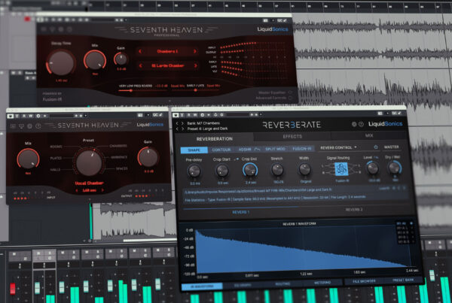Click gear icon in small Seventh Heaven header
The height and width of the screenshot is (303, 452).
pos(29,126)
